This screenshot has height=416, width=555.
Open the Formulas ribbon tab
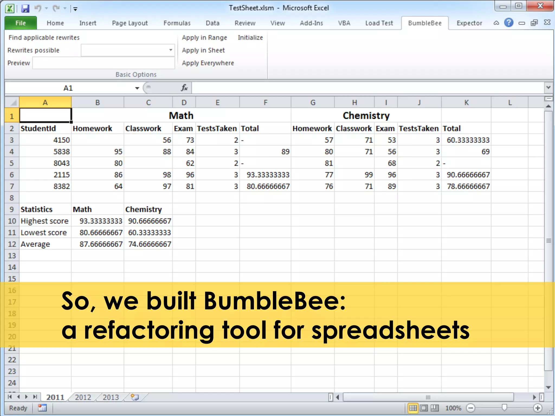tap(177, 23)
